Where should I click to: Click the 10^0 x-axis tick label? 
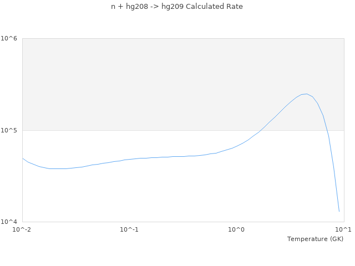[236, 229]
